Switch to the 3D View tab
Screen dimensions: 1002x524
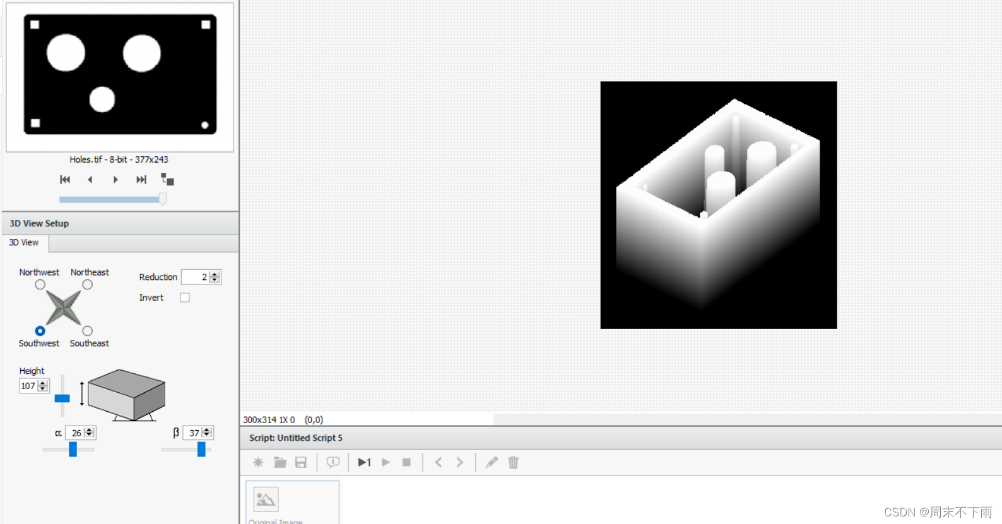point(24,243)
